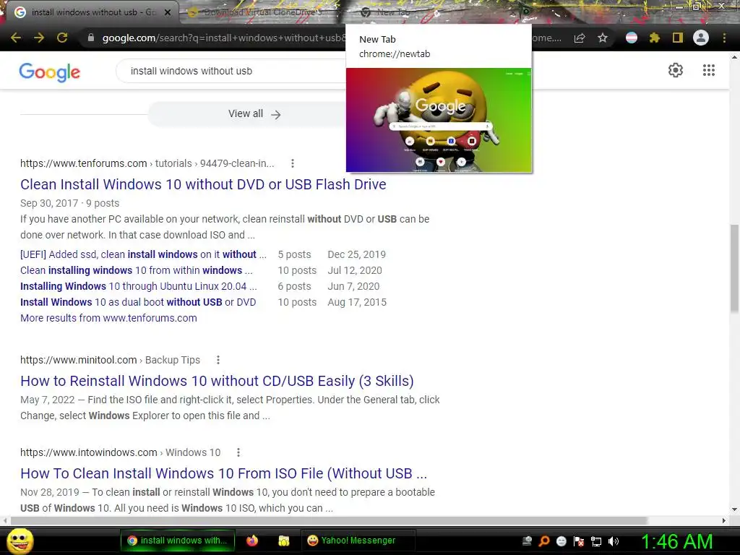
Task: Close the install windows without usb tab
Action: point(168,12)
